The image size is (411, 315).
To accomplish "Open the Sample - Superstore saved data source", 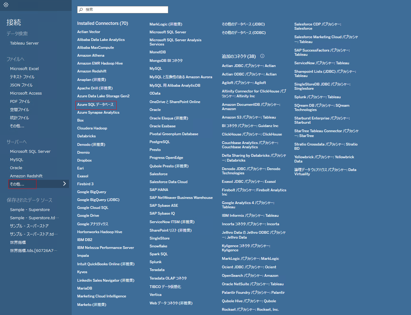I will [30, 210].
